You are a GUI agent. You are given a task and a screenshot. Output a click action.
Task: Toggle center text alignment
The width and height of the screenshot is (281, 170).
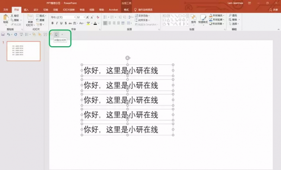pyautogui.click(x=110, y=23)
